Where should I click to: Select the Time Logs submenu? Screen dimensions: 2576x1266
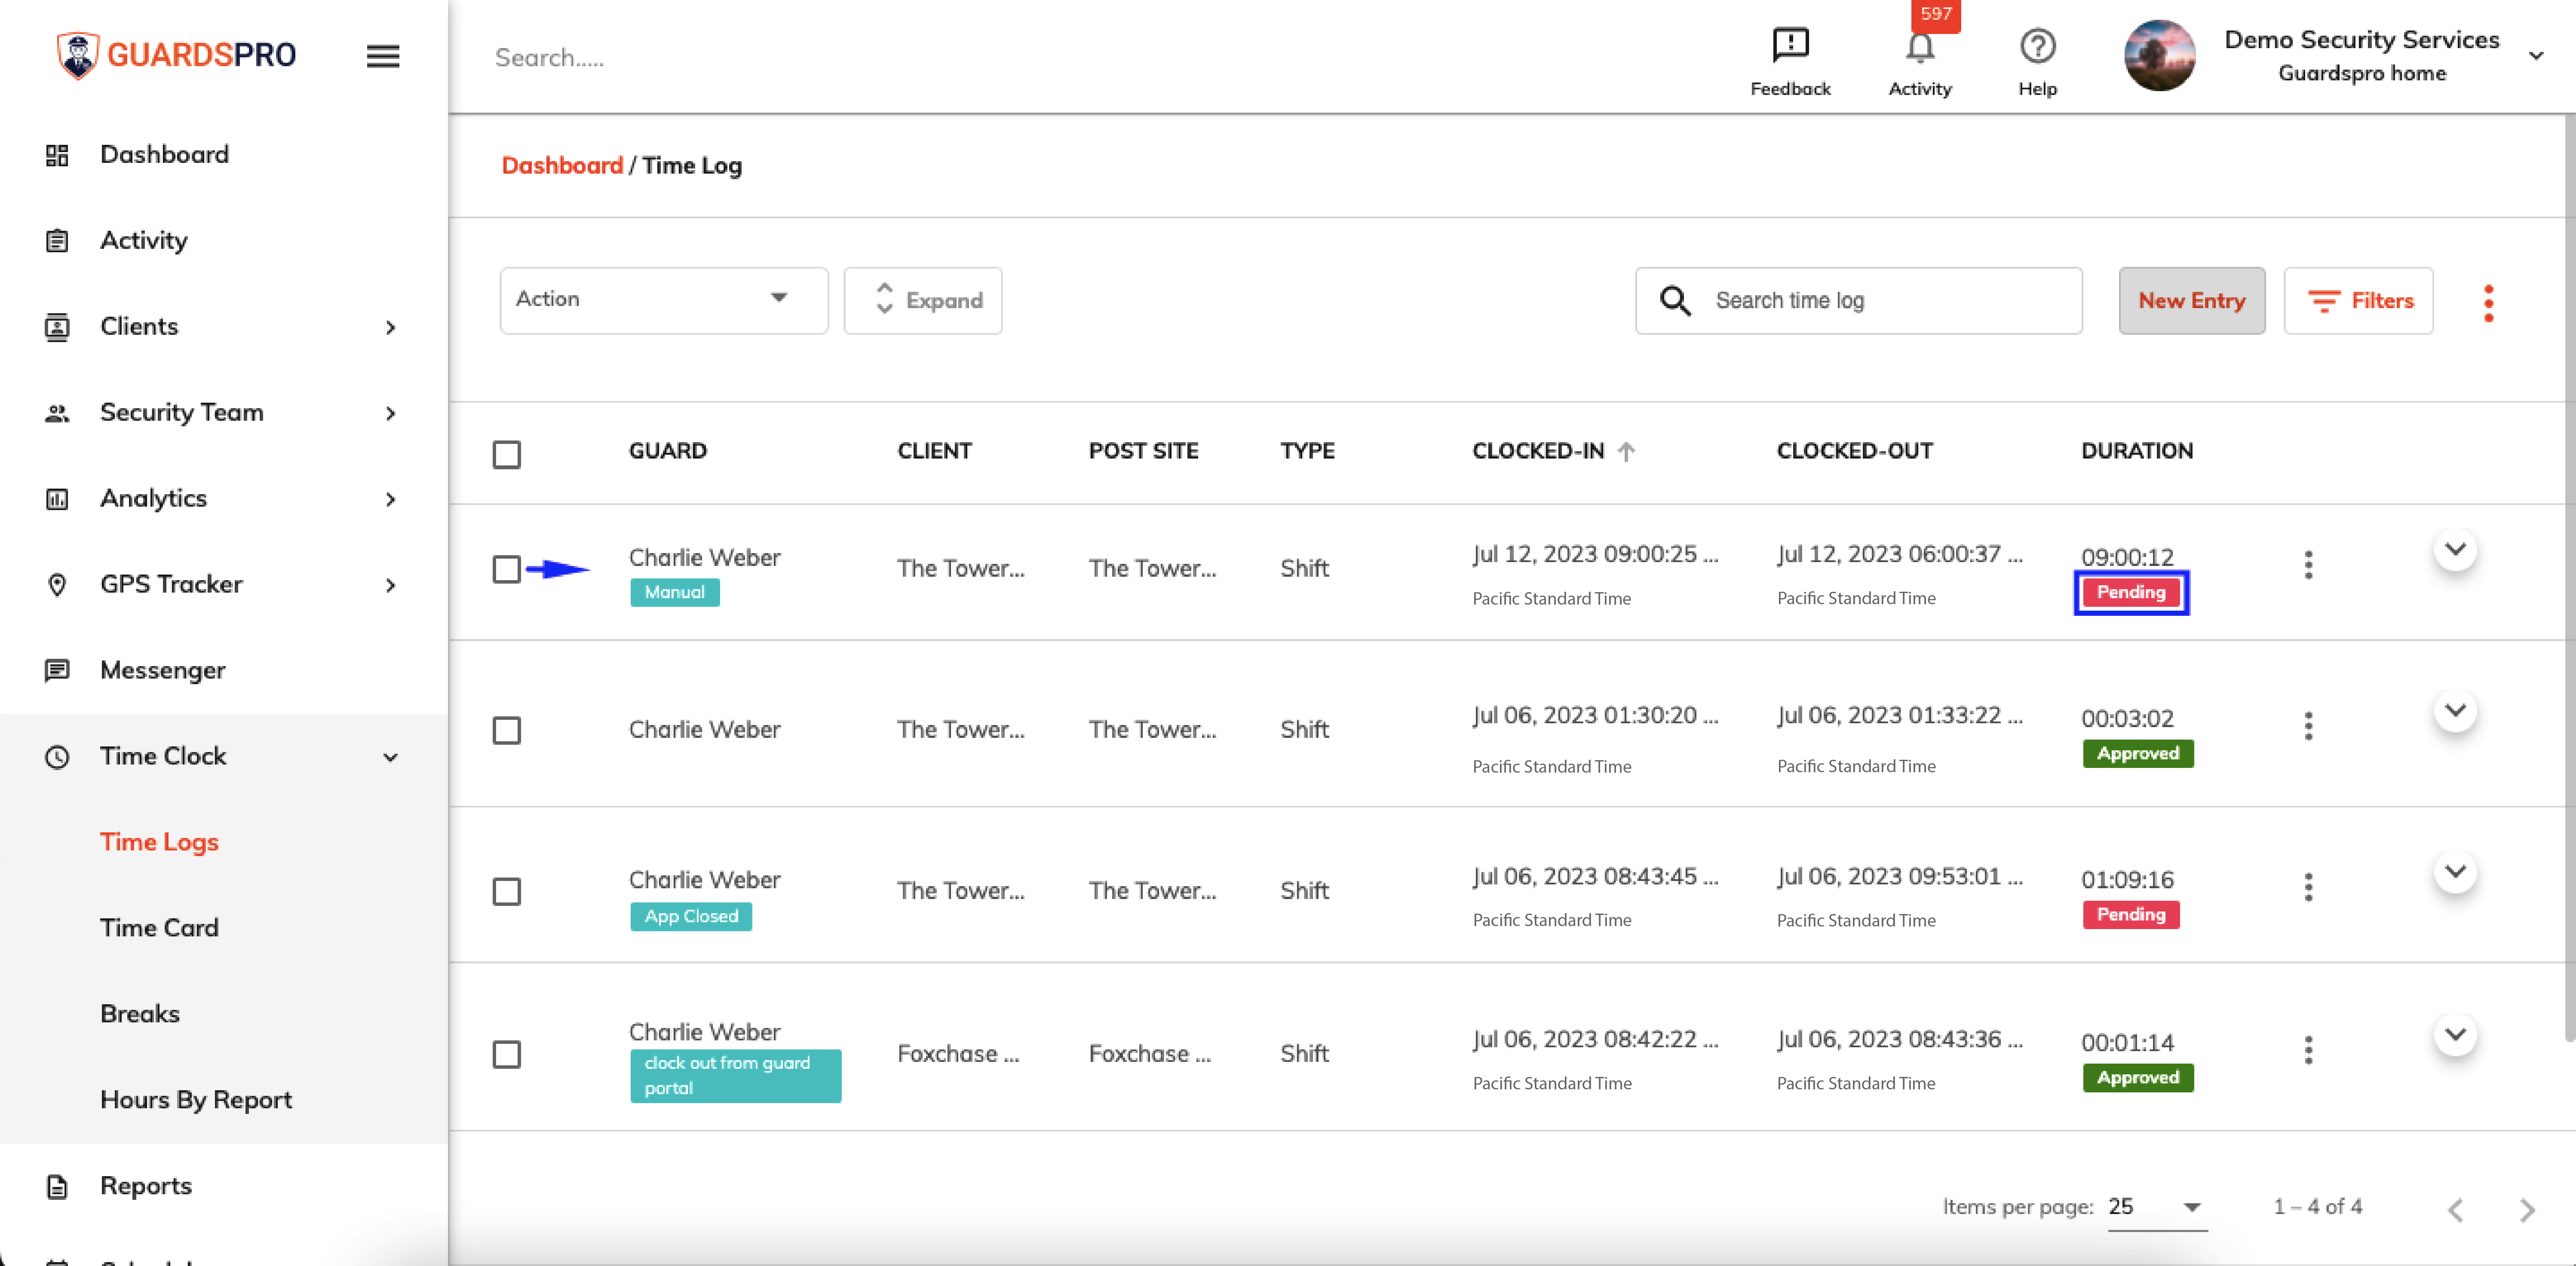click(x=159, y=842)
